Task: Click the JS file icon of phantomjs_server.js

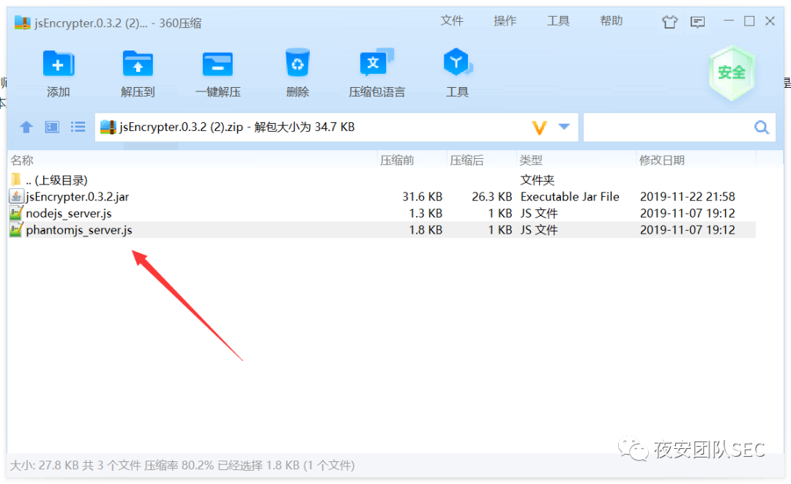Action: 16,229
